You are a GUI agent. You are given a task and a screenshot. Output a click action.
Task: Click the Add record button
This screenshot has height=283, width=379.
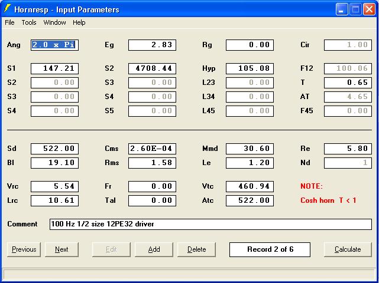click(154, 249)
